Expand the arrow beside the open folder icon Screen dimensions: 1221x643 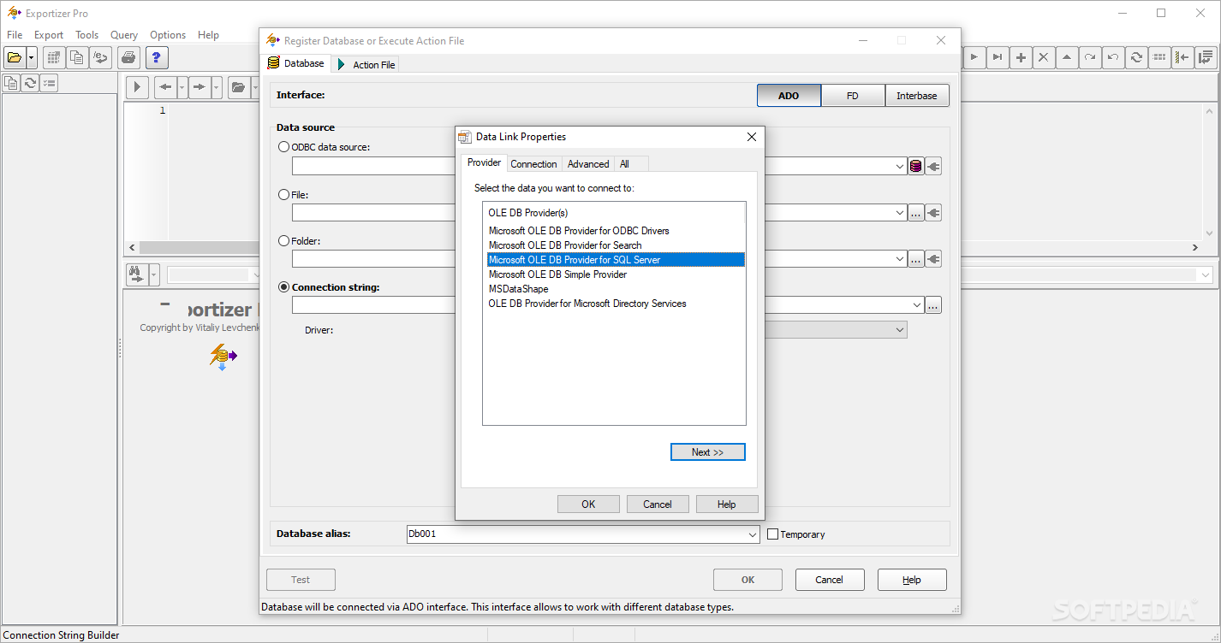point(32,57)
